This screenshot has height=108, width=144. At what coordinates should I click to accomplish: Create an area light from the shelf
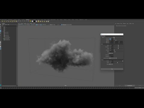10,21
